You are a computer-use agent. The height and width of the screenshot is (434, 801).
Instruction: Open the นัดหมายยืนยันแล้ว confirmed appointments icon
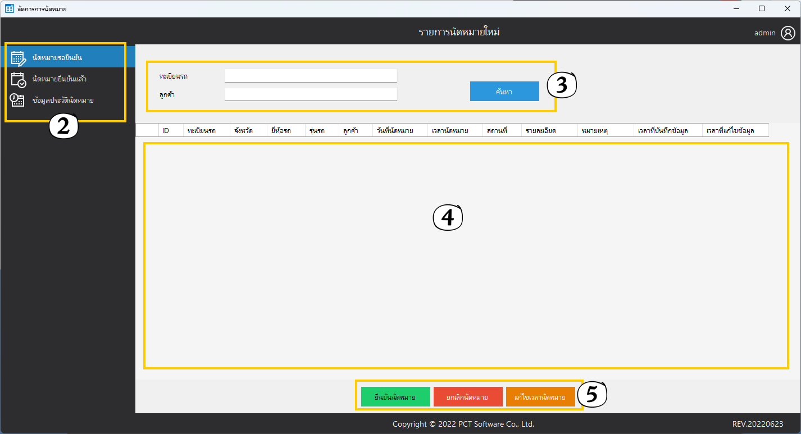[19, 79]
